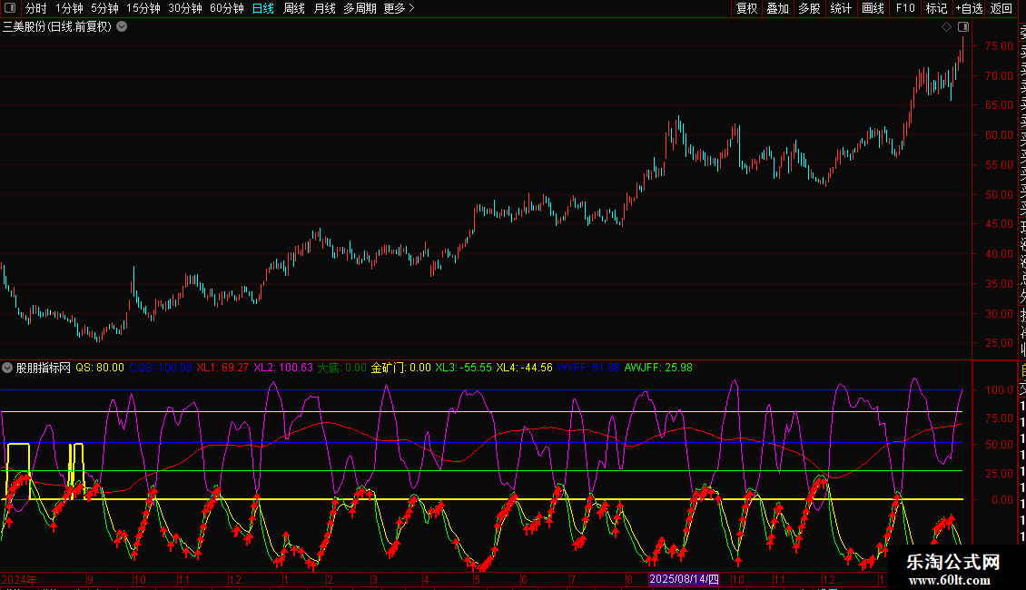Screen dimensions: 1026x590
Task: Open the 股朋指标网 indicator dropdown arrow
Action: pyautogui.click(x=7, y=368)
